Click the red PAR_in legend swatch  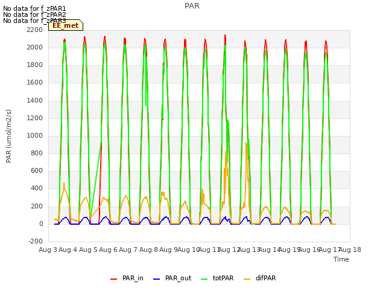tap(113, 279)
